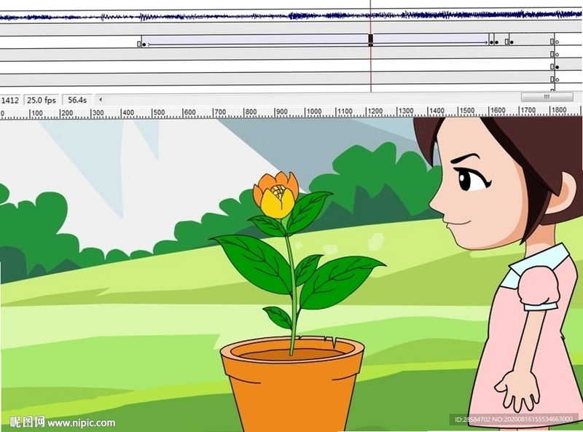Click the 1600 mark on the ruler

[498, 111]
